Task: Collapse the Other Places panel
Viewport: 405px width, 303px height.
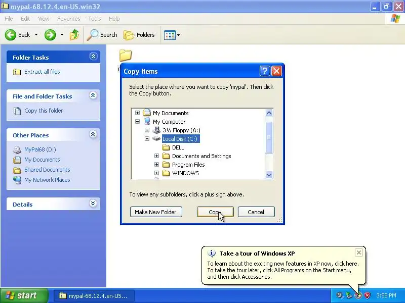Action: point(93,134)
